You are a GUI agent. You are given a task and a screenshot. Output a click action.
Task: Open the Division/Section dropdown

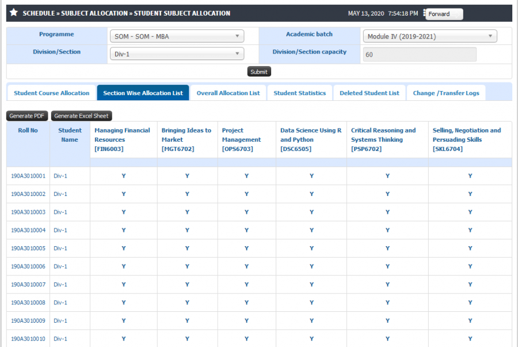point(177,54)
